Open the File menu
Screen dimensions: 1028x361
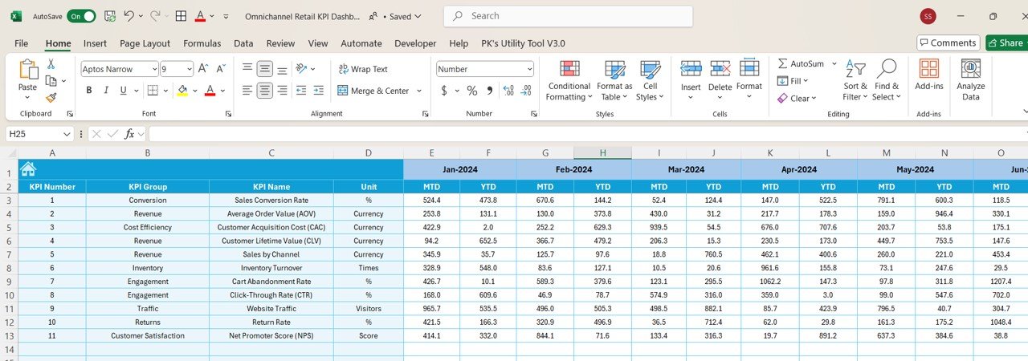click(21, 43)
